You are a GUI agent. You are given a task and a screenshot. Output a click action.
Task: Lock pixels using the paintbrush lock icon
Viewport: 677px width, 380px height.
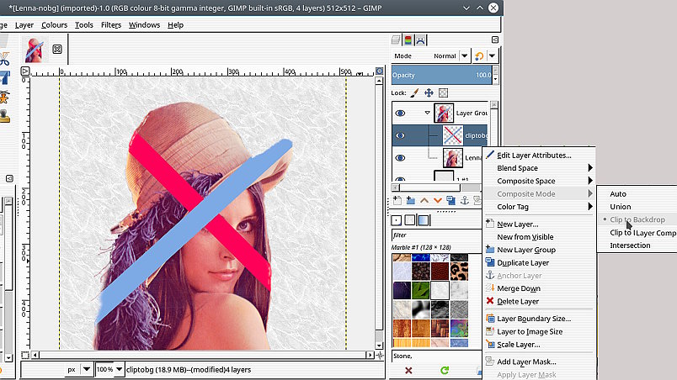click(414, 92)
